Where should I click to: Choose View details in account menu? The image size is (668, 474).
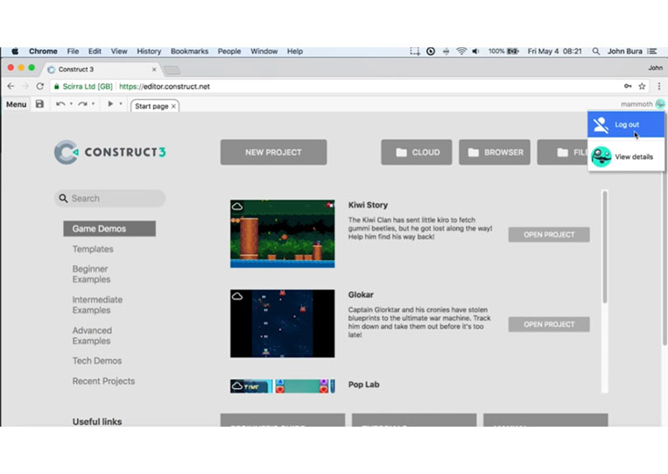[626, 157]
